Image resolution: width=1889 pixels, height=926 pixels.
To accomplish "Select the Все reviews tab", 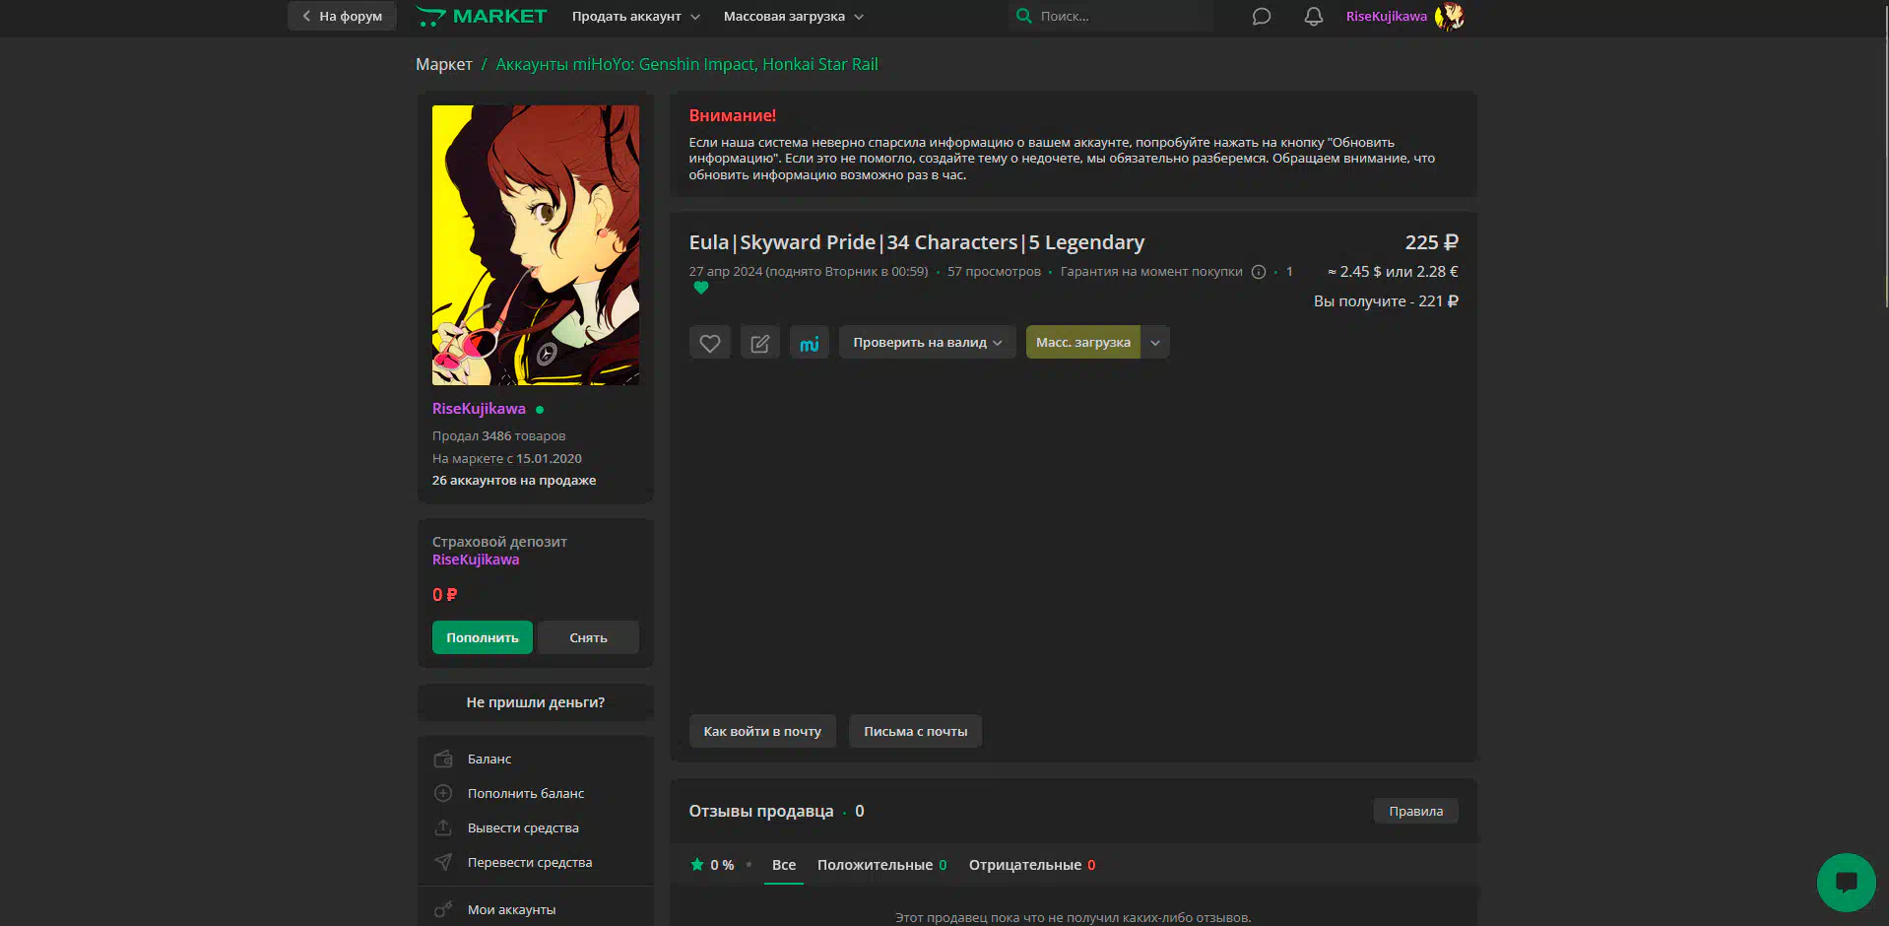I will point(784,865).
